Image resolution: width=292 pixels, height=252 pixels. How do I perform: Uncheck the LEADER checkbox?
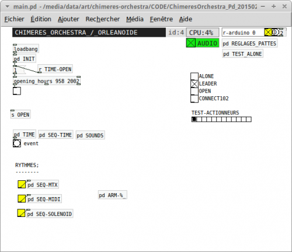[x=194, y=84]
